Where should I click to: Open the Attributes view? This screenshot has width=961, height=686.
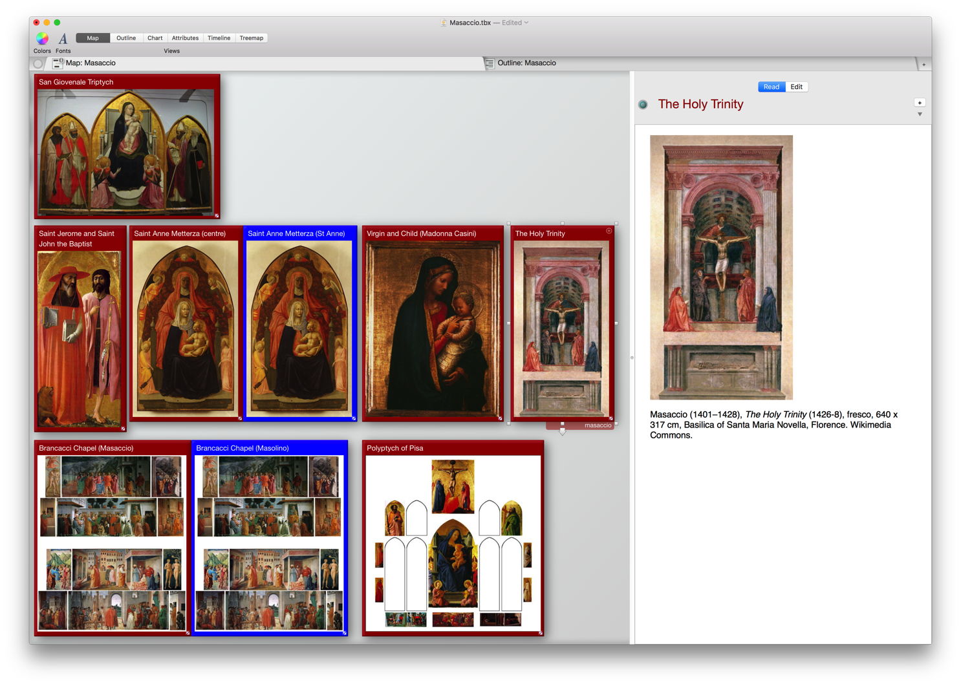[x=185, y=38]
